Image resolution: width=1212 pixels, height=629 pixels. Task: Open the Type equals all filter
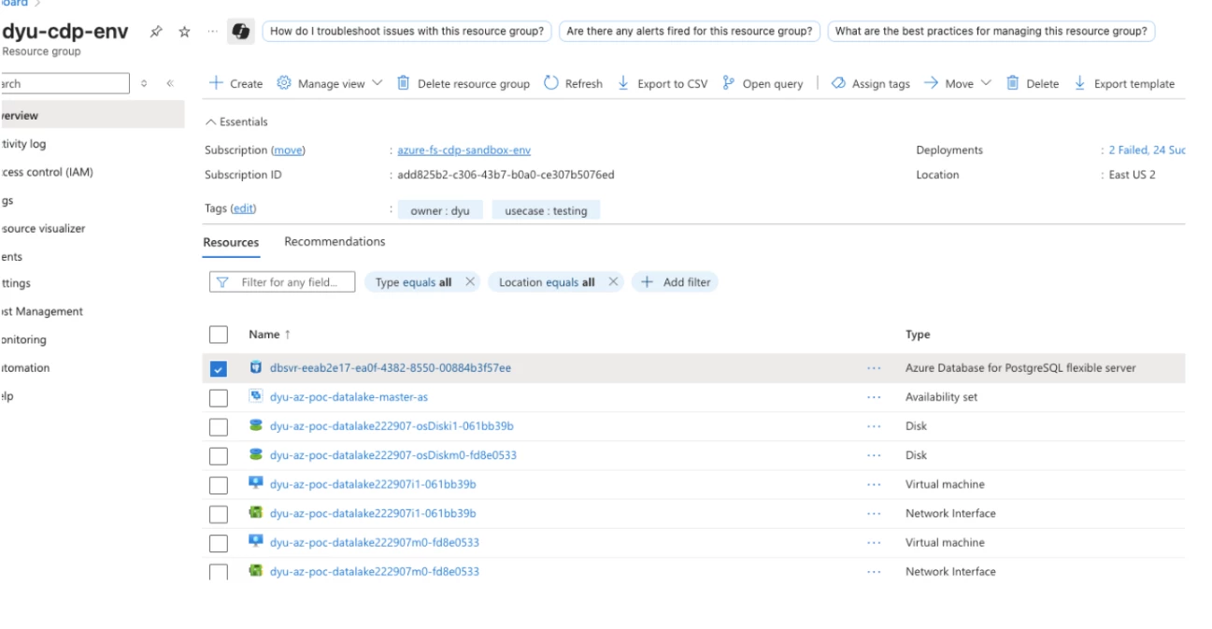[x=413, y=282]
